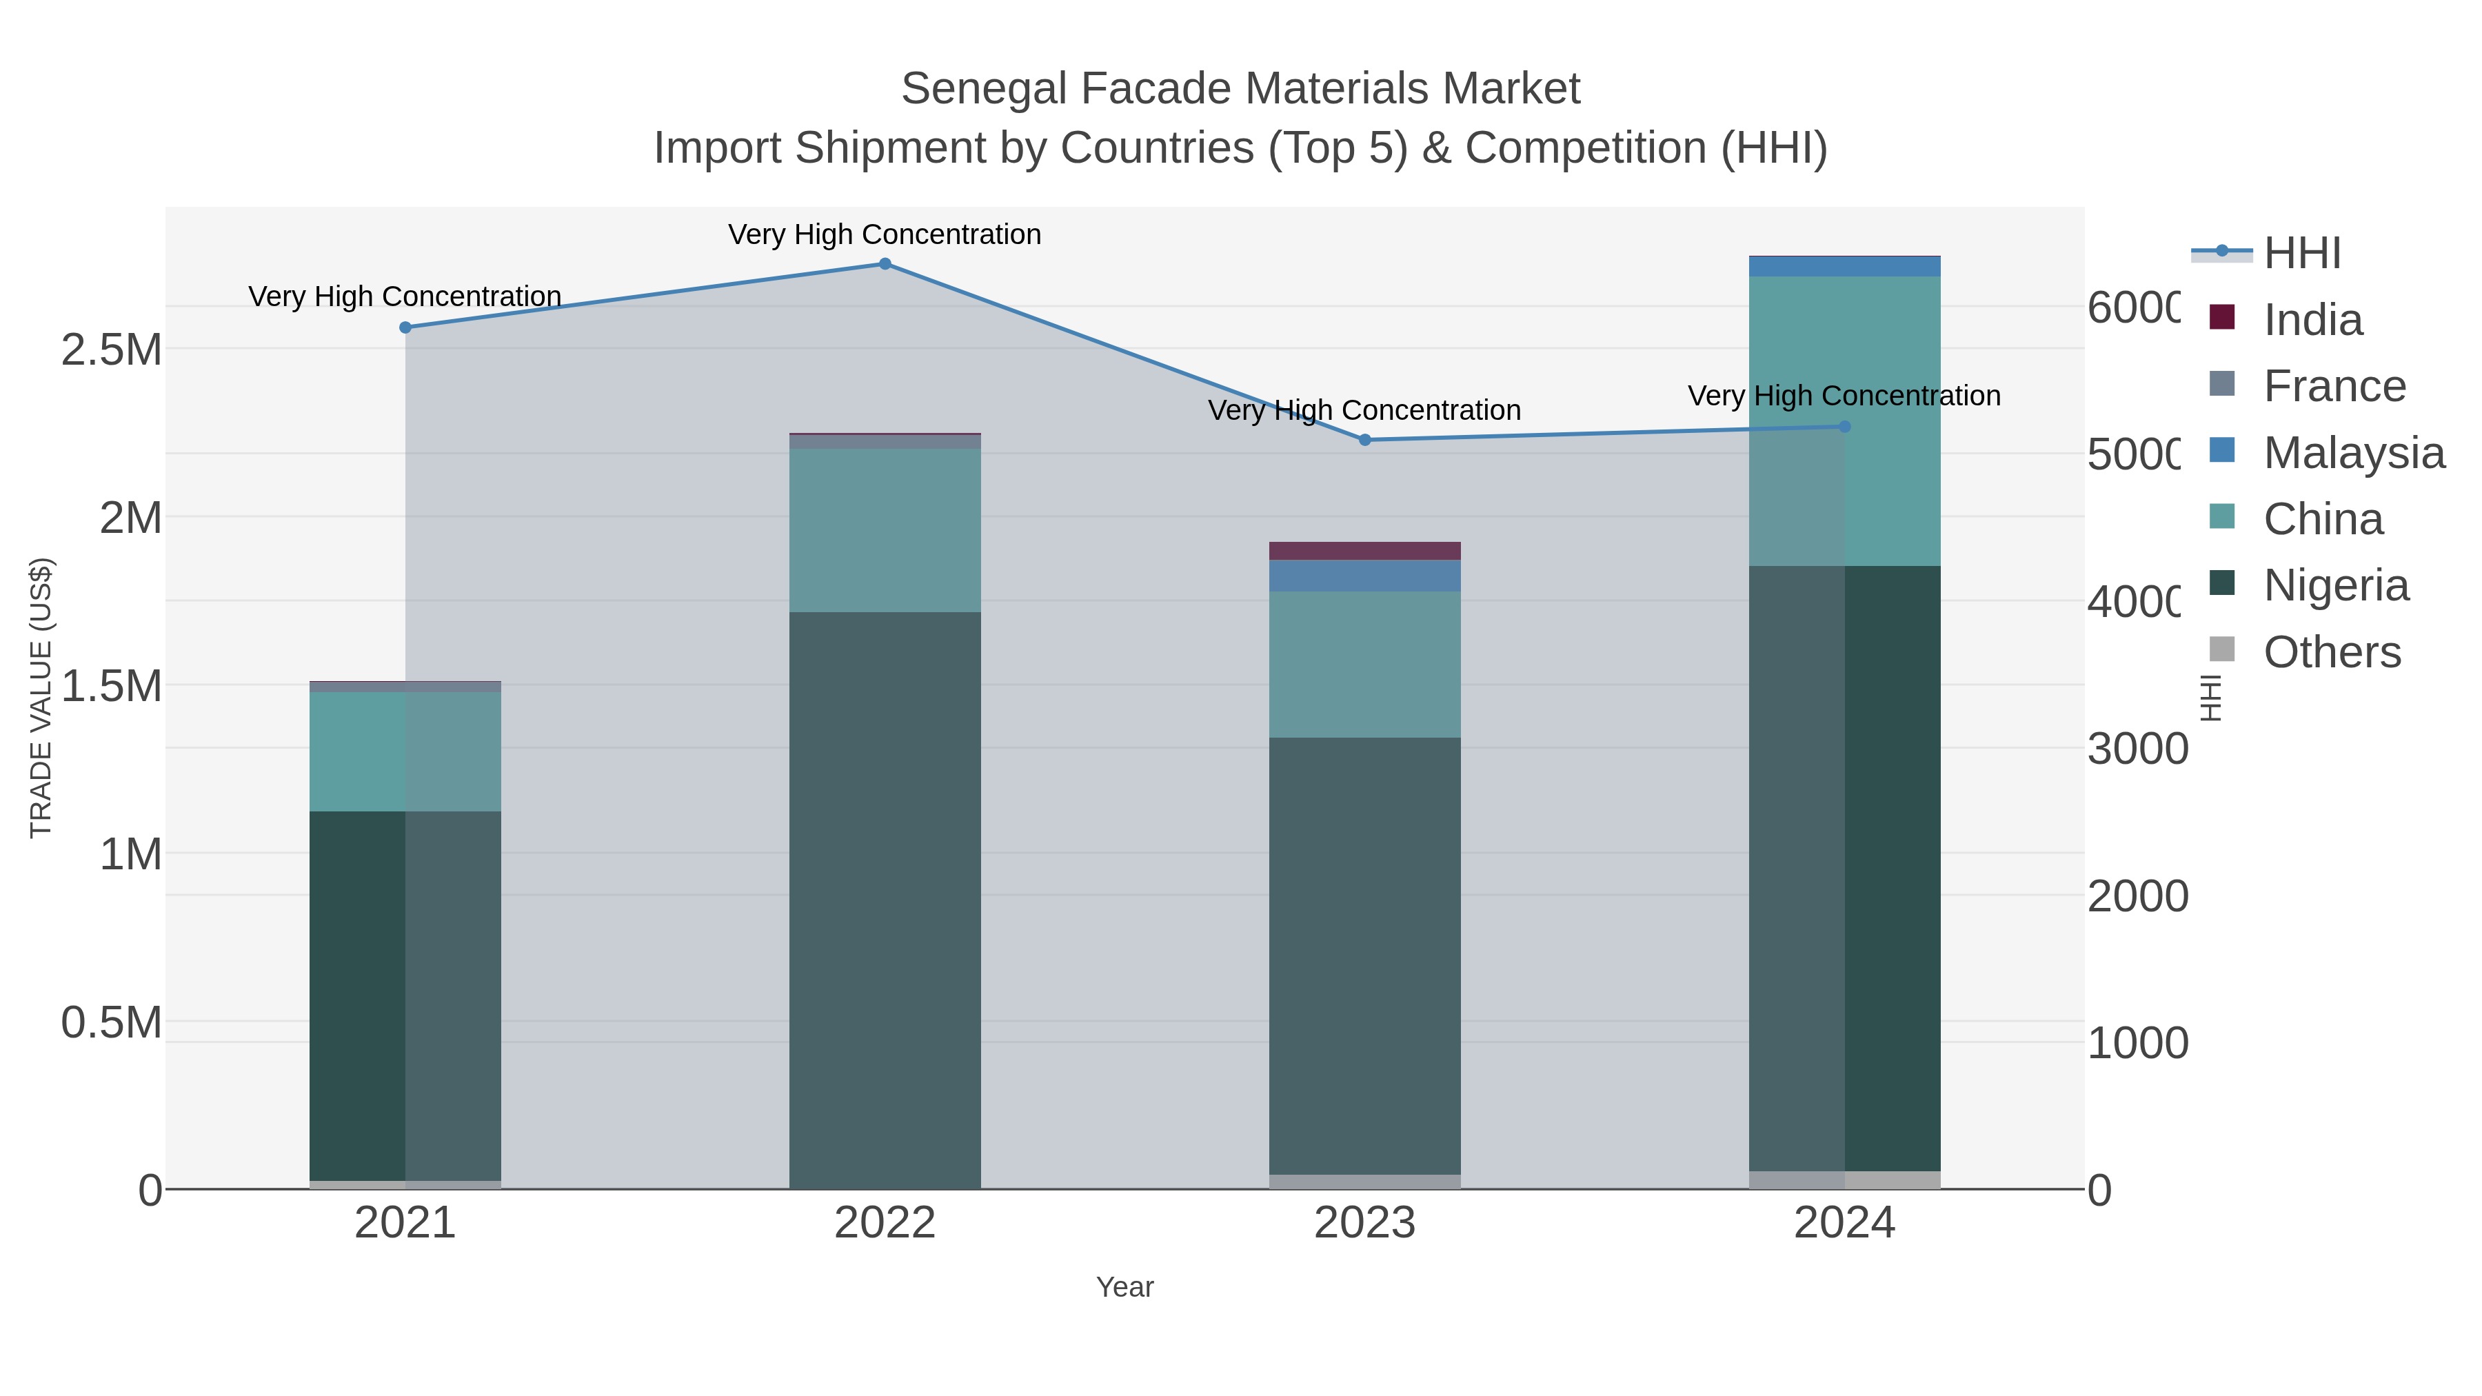Click the 2022 x-axis label

click(x=885, y=1224)
